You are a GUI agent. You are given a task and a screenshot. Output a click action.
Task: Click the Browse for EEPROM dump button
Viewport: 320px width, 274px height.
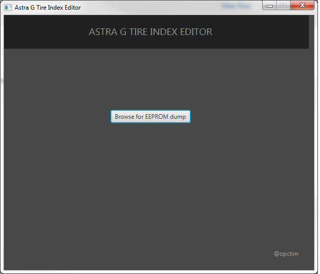coord(151,117)
